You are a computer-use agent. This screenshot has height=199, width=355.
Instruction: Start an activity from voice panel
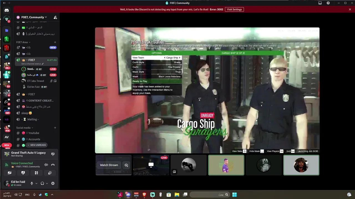pyautogui.click(x=36, y=173)
